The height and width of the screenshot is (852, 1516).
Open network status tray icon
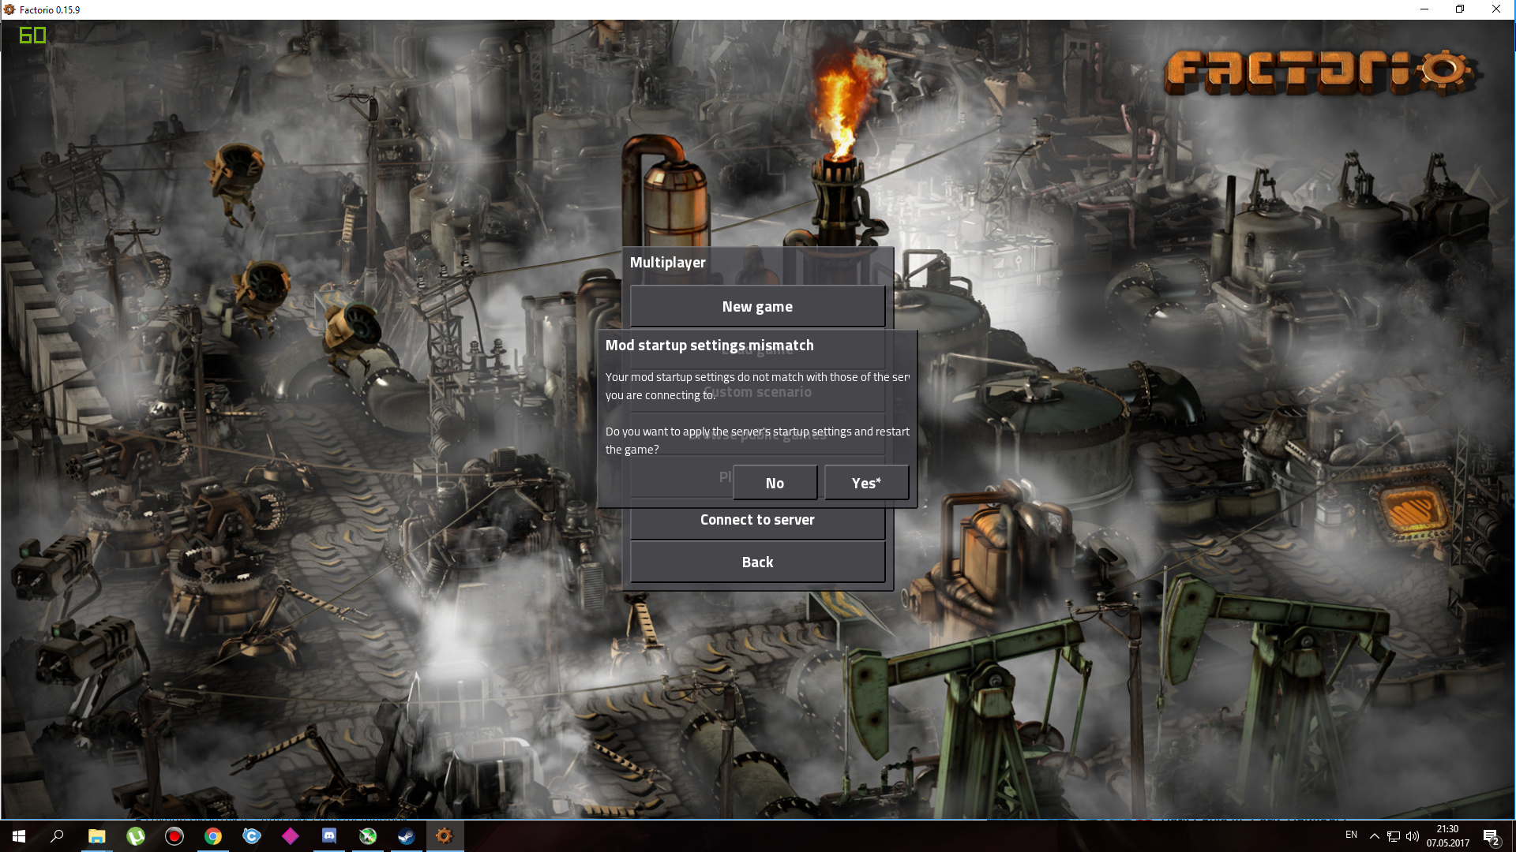[1394, 836]
